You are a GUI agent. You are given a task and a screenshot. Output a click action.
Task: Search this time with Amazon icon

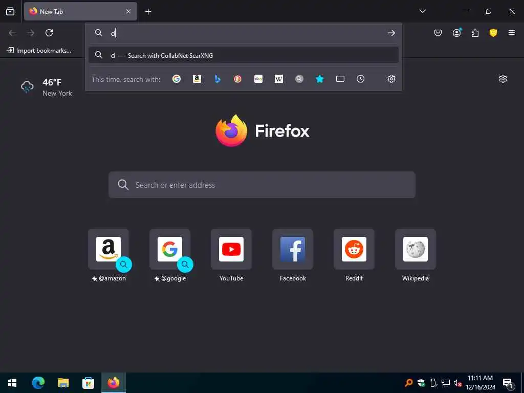[197, 79]
